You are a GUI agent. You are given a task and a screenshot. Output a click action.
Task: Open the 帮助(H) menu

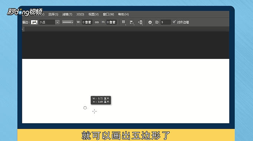123,14
